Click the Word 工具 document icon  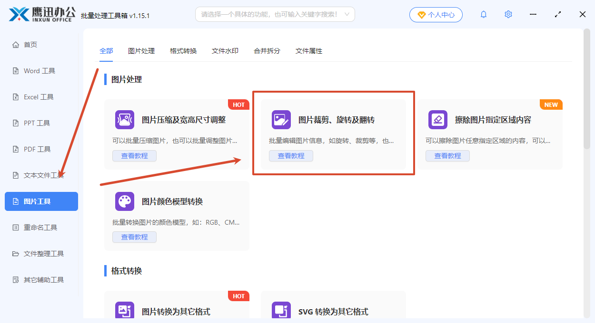click(x=15, y=71)
